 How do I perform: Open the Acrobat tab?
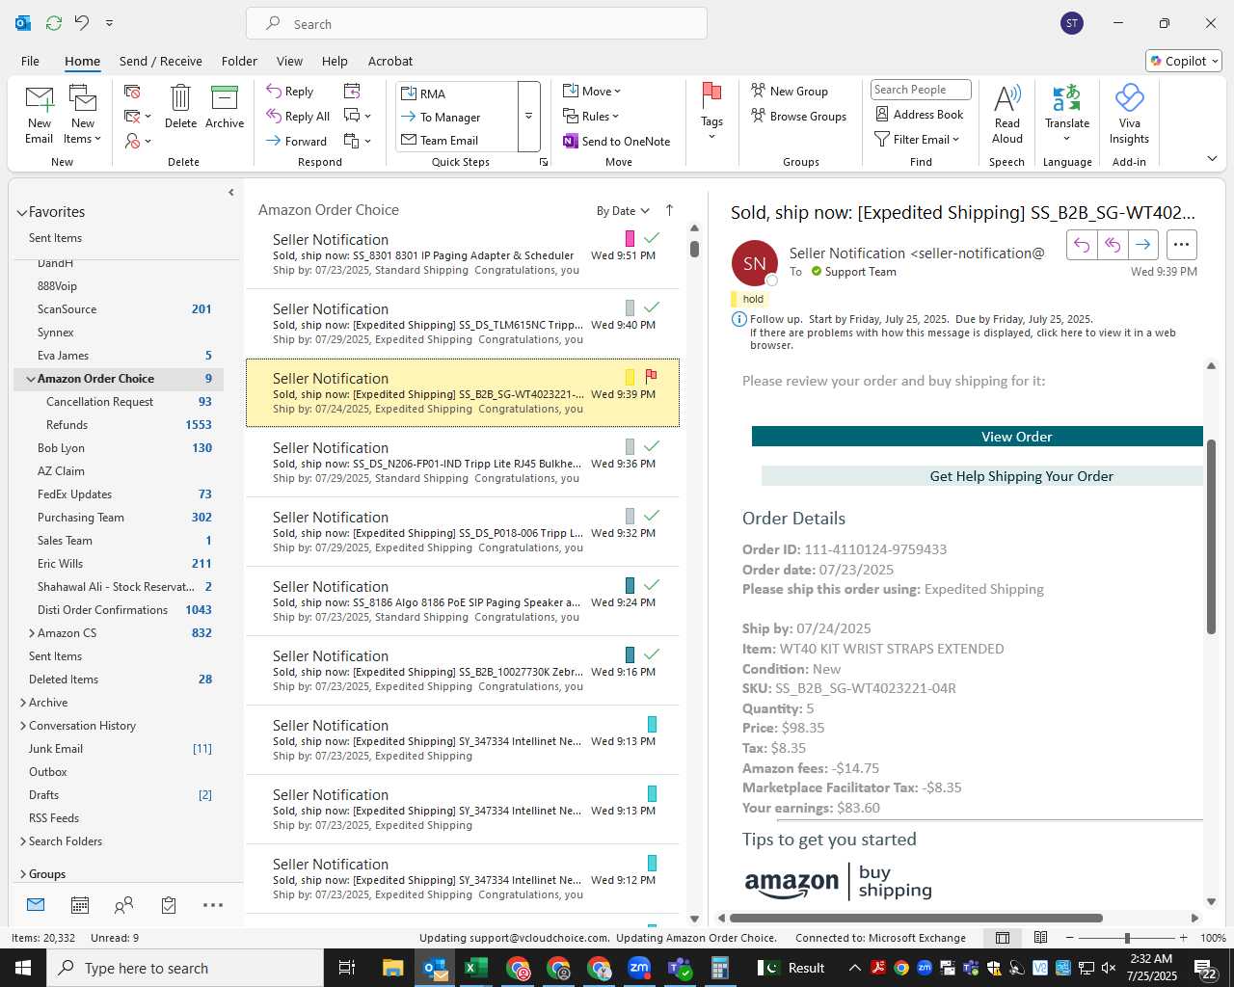point(390,61)
